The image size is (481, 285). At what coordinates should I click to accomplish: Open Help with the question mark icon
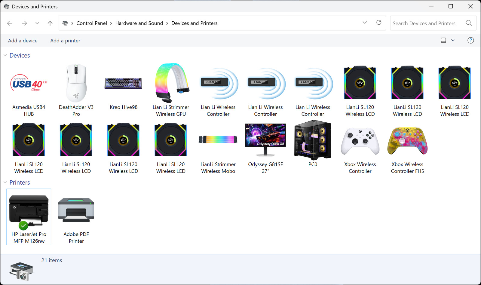(x=471, y=40)
